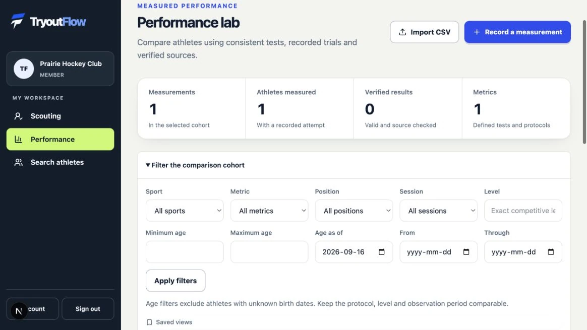587x330 pixels.
Task: Click the Verified results stat card
Action: pos(407,108)
